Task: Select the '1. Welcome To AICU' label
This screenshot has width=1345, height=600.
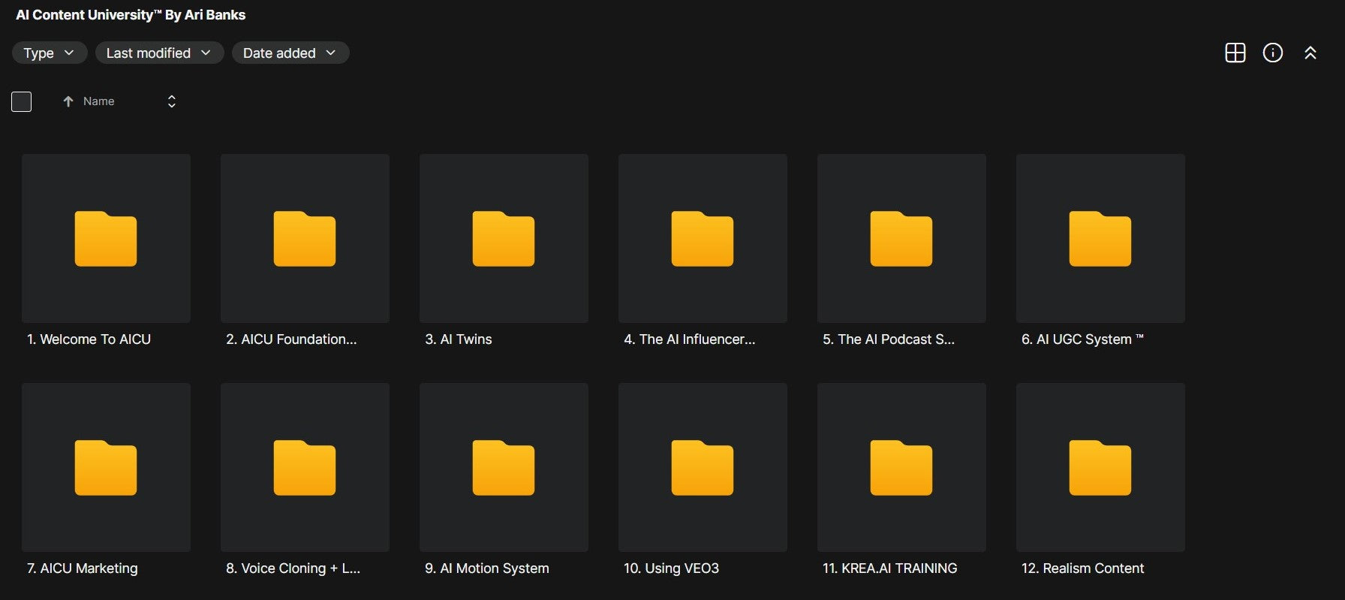Action: pyautogui.click(x=89, y=339)
